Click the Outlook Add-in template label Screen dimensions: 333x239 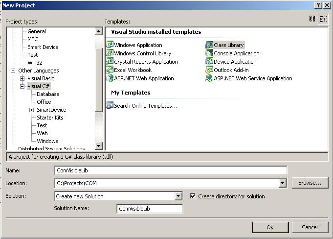[231, 70]
